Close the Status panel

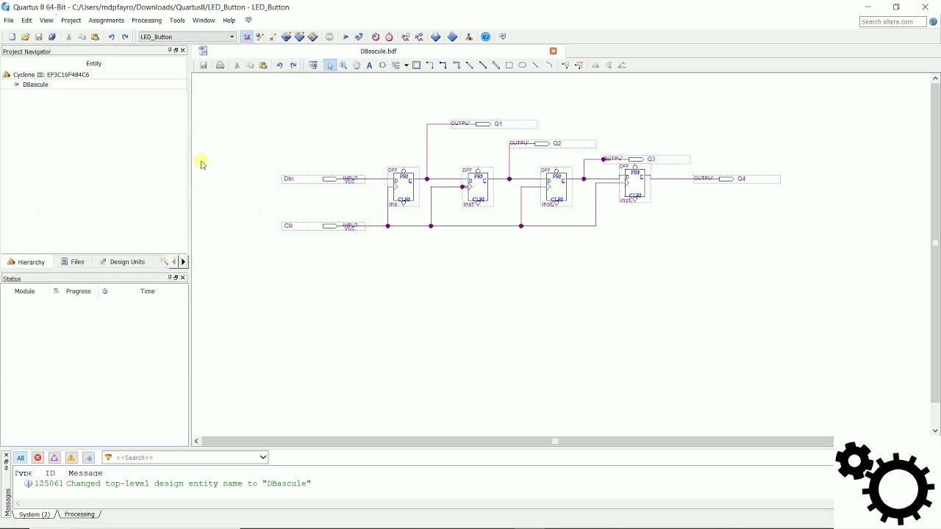pos(183,278)
